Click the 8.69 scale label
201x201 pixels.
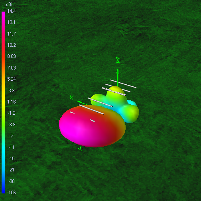[x=12, y=56]
